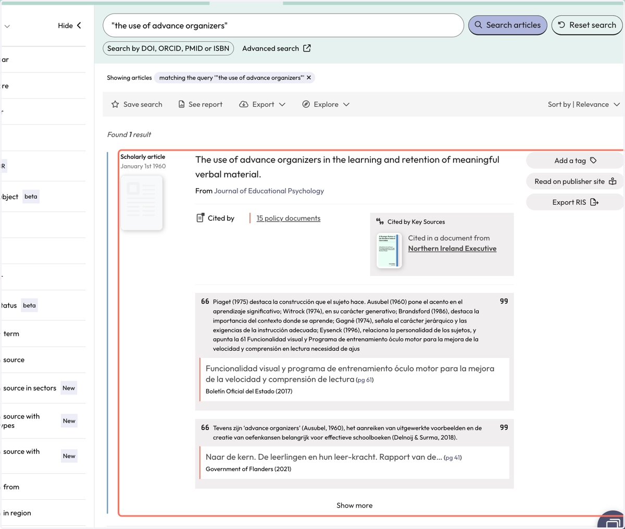This screenshot has width=625, height=529.
Task: Click the Government of Flanders (2021) text
Action: click(248, 469)
